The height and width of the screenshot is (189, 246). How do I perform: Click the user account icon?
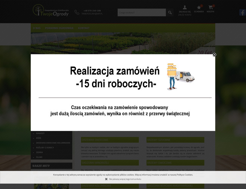coord(185,7)
